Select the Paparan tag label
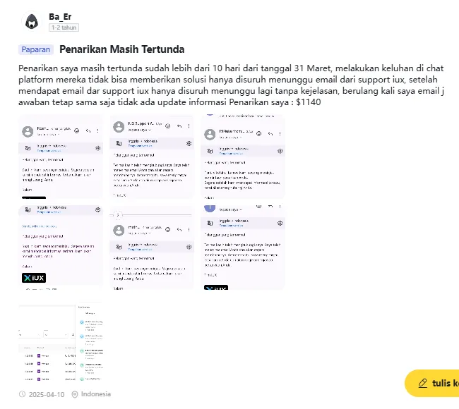The height and width of the screenshot is (409, 459). pos(36,49)
